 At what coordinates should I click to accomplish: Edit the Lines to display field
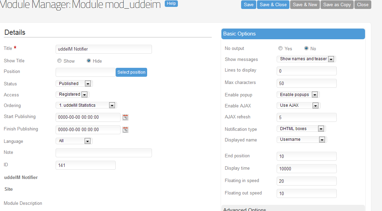point(306,71)
